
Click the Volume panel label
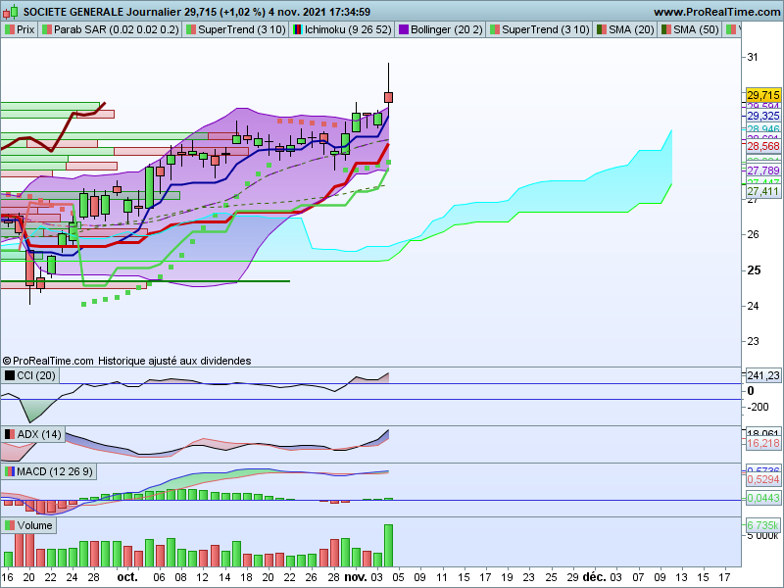[28, 525]
